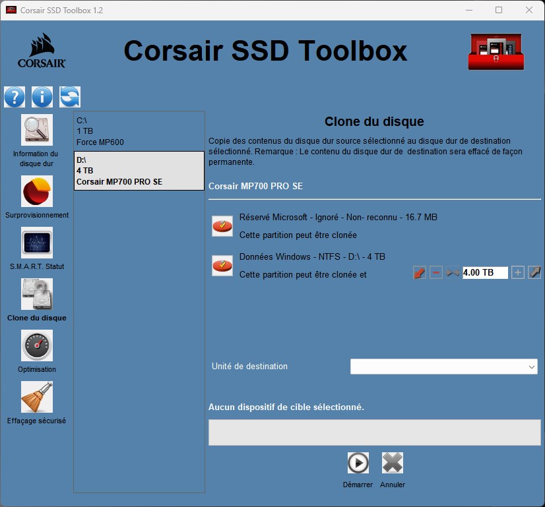Open the hard drive information icon

37,130
